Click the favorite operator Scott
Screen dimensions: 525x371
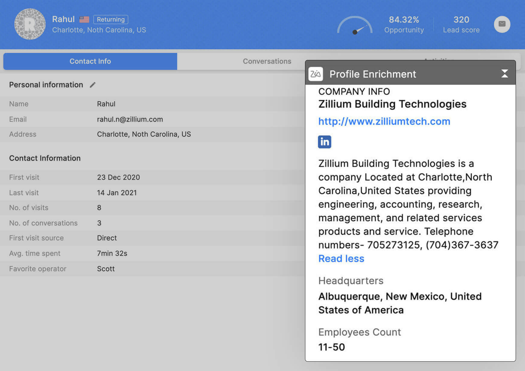tap(106, 269)
